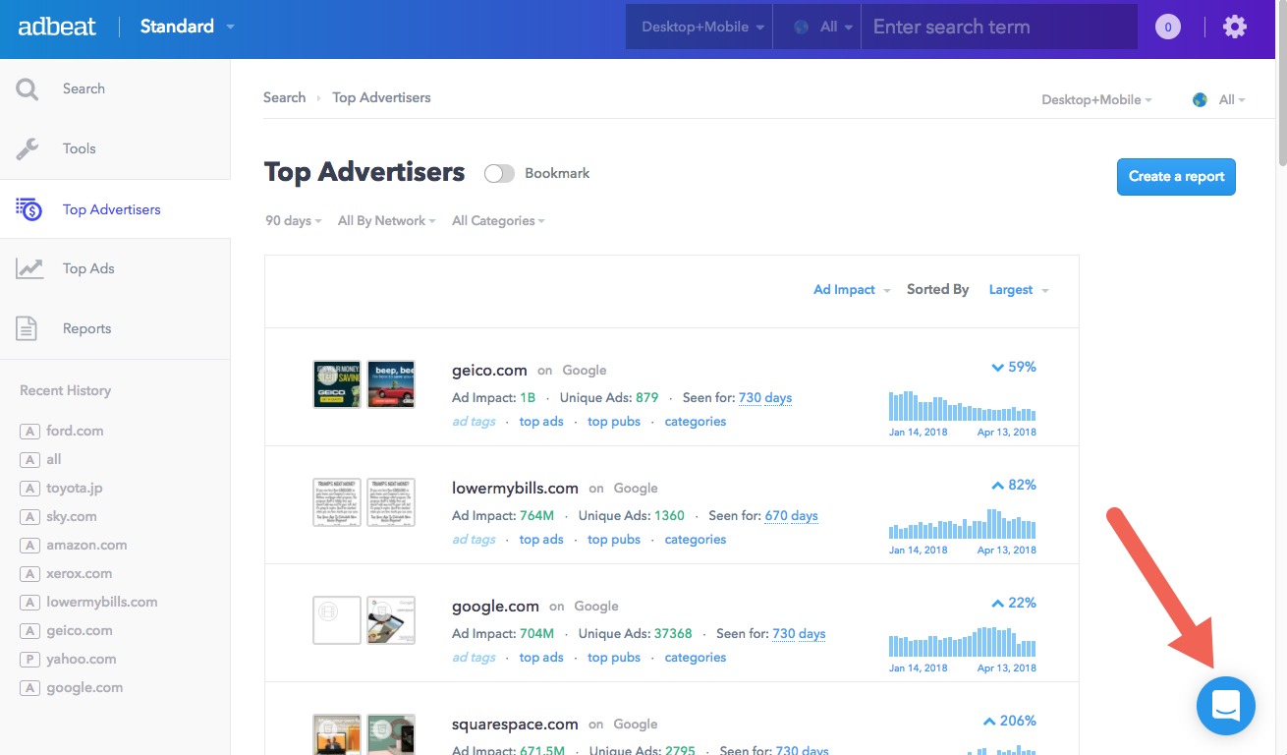Open the All By Network dropdown
Screen dimensions: 1287x755
point(388,221)
